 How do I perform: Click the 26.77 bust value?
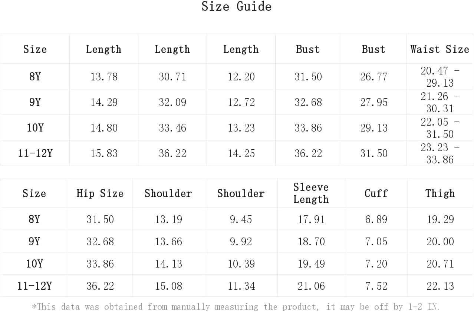tap(373, 77)
